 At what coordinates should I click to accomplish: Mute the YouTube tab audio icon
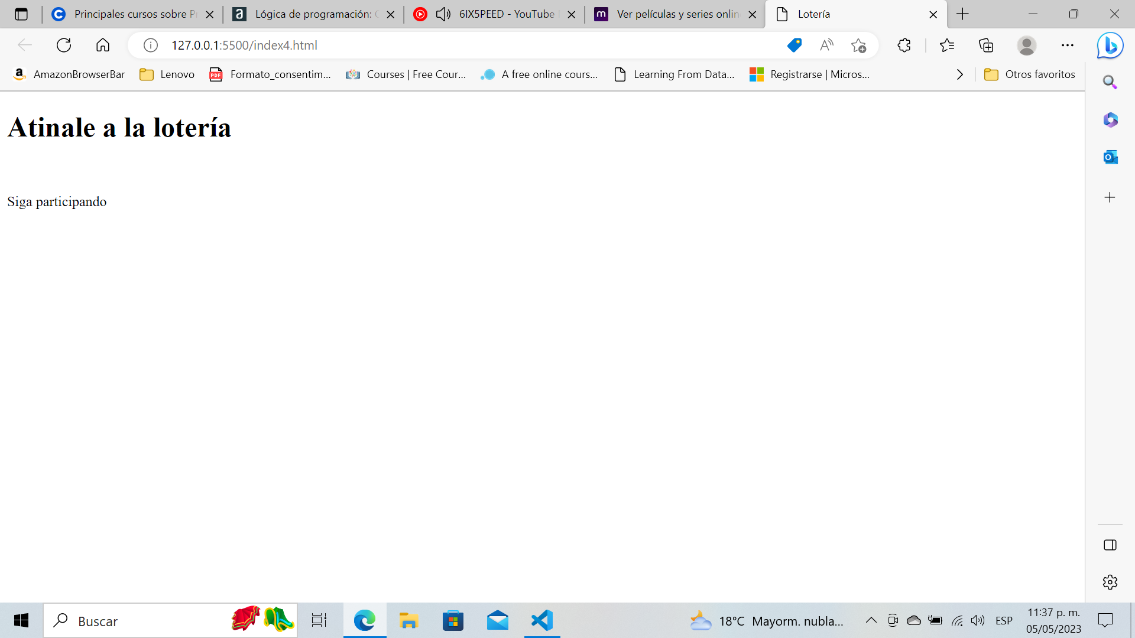tap(443, 14)
